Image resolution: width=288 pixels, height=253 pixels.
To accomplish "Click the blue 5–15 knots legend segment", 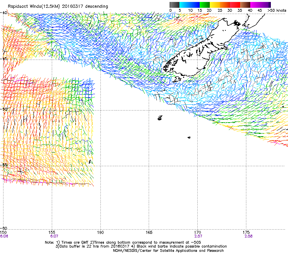I will point(190,5).
